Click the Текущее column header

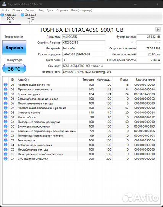[86, 79]
